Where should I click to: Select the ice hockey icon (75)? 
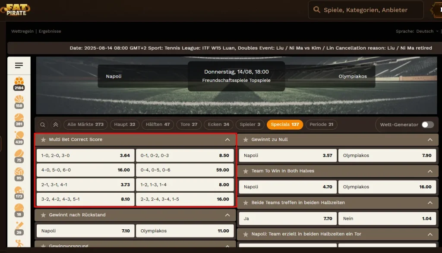pos(19,156)
